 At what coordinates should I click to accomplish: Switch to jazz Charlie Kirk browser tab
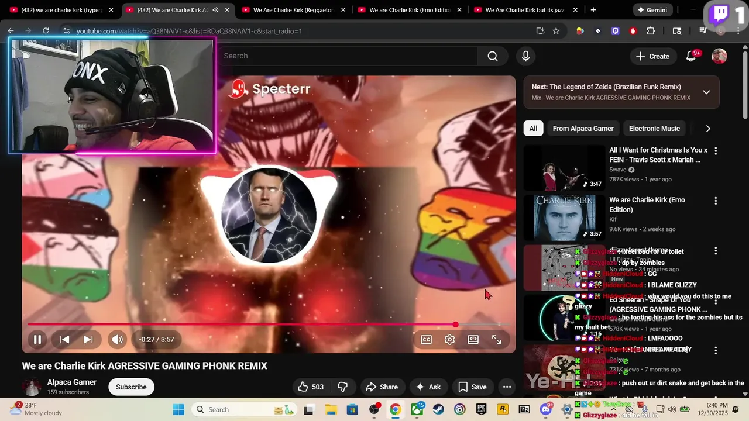pos(527,10)
